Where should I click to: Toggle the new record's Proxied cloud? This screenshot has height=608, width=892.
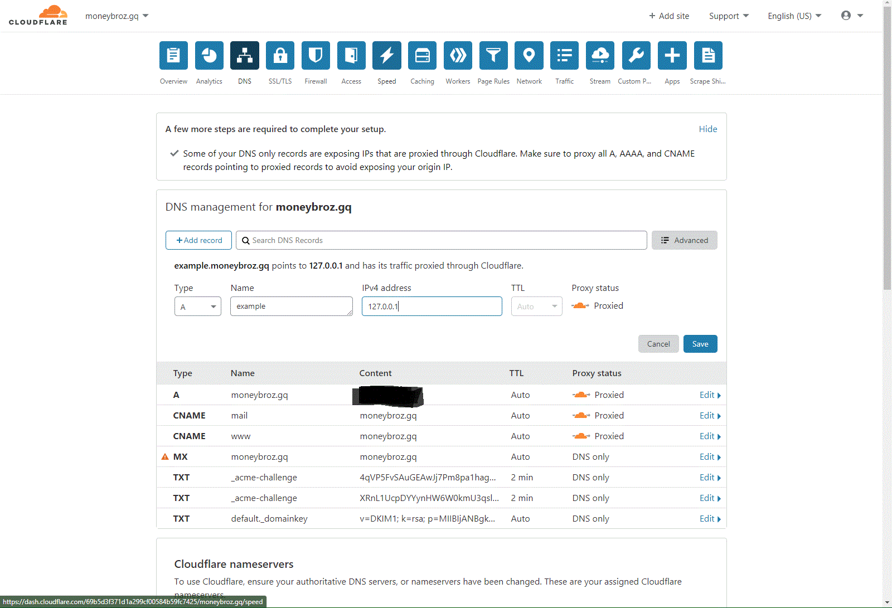(x=580, y=305)
